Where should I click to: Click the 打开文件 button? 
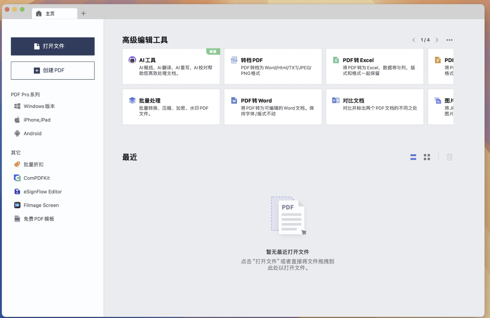click(x=53, y=46)
